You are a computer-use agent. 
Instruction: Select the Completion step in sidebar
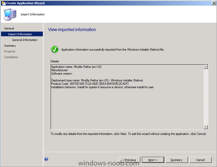11,57
